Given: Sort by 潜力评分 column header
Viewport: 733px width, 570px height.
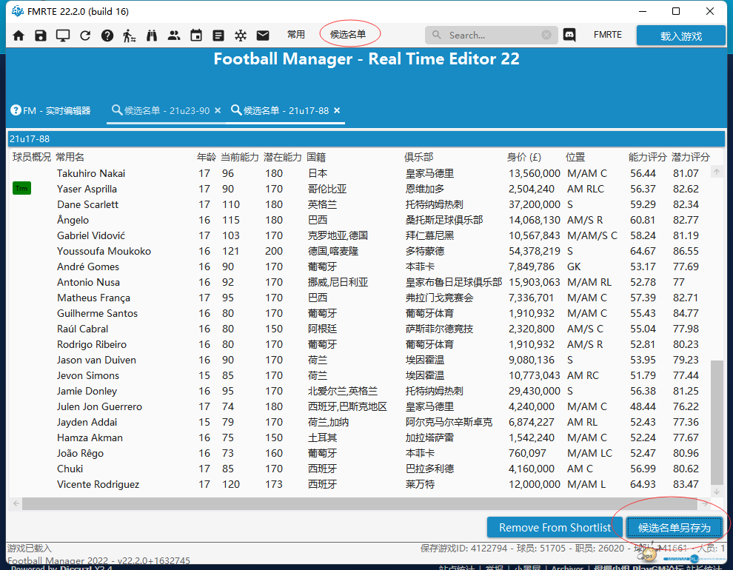Looking at the screenshot, I should 691,158.
